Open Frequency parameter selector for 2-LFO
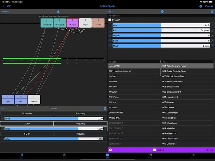Viewport: 215px width, 161px height. 80,124
